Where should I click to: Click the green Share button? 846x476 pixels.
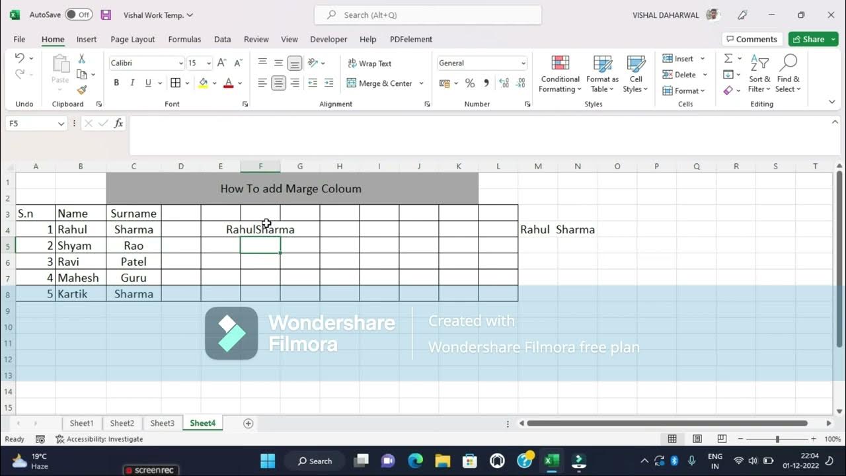point(813,39)
